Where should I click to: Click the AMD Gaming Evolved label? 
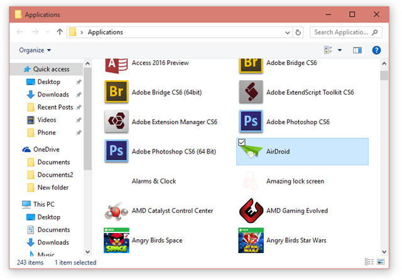coord(297,210)
